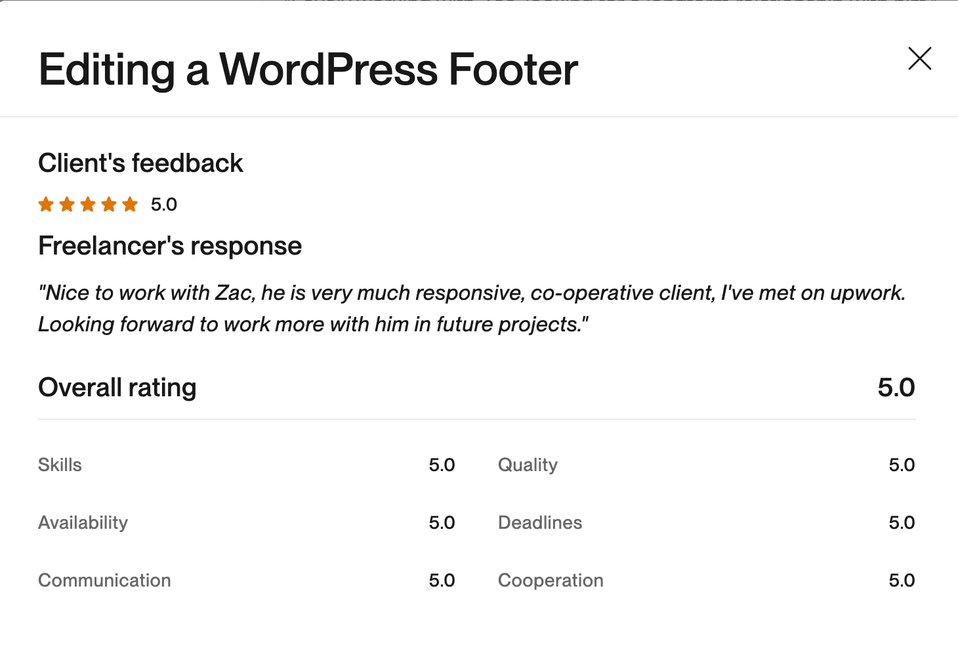Click the fourth orange rating star
Image resolution: width=958 pixels, height=662 pixels.
109,205
